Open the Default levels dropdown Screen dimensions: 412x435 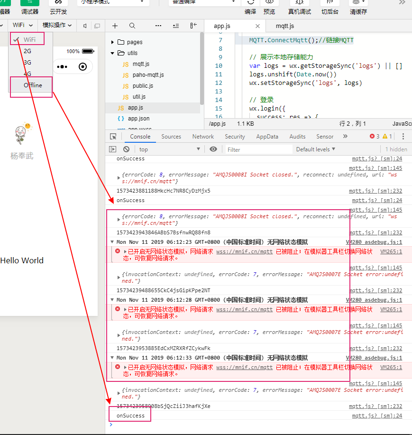point(316,149)
